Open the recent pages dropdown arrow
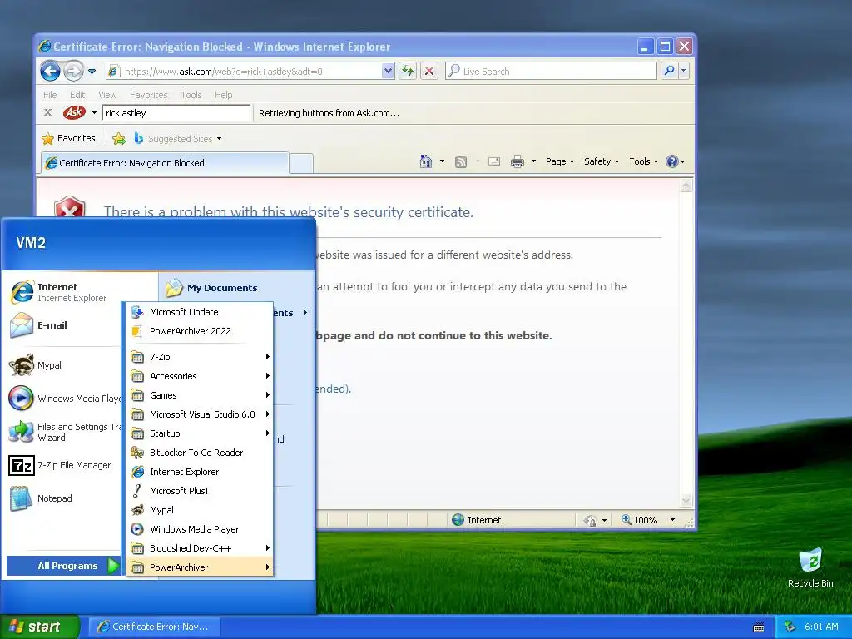The width and height of the screenshot is (852, 639). click(x=92, y=72)
